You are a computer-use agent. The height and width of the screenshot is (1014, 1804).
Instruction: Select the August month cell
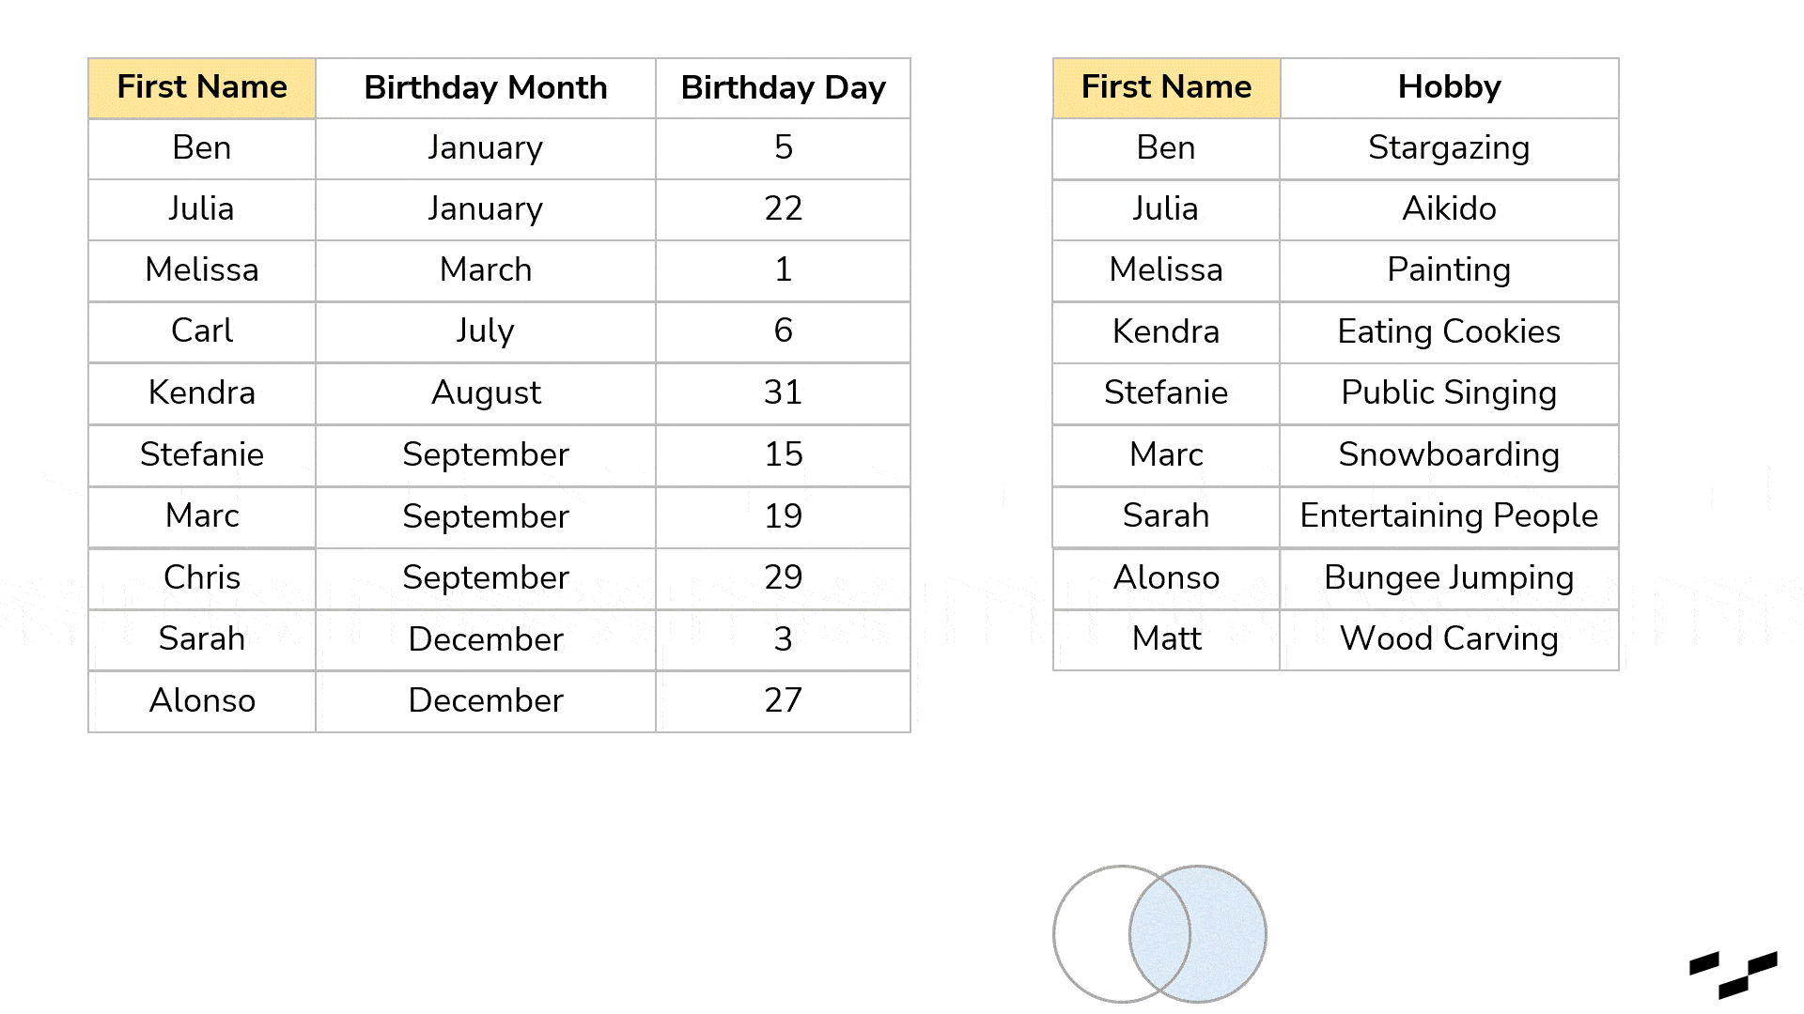click(486, 393)
